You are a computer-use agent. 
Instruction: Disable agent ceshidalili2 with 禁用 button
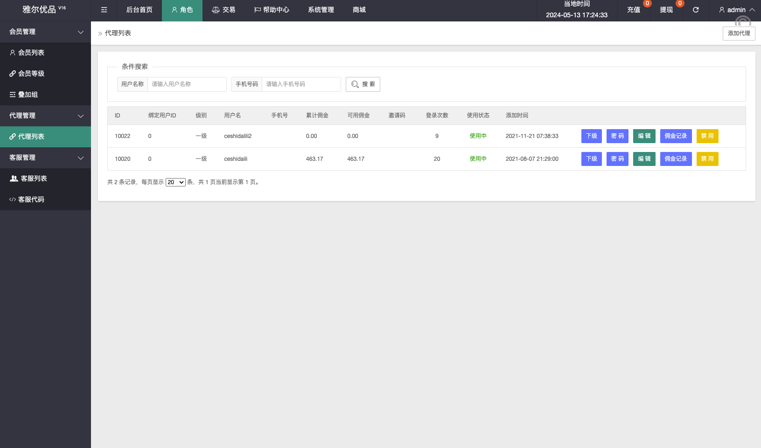(707, 136)
